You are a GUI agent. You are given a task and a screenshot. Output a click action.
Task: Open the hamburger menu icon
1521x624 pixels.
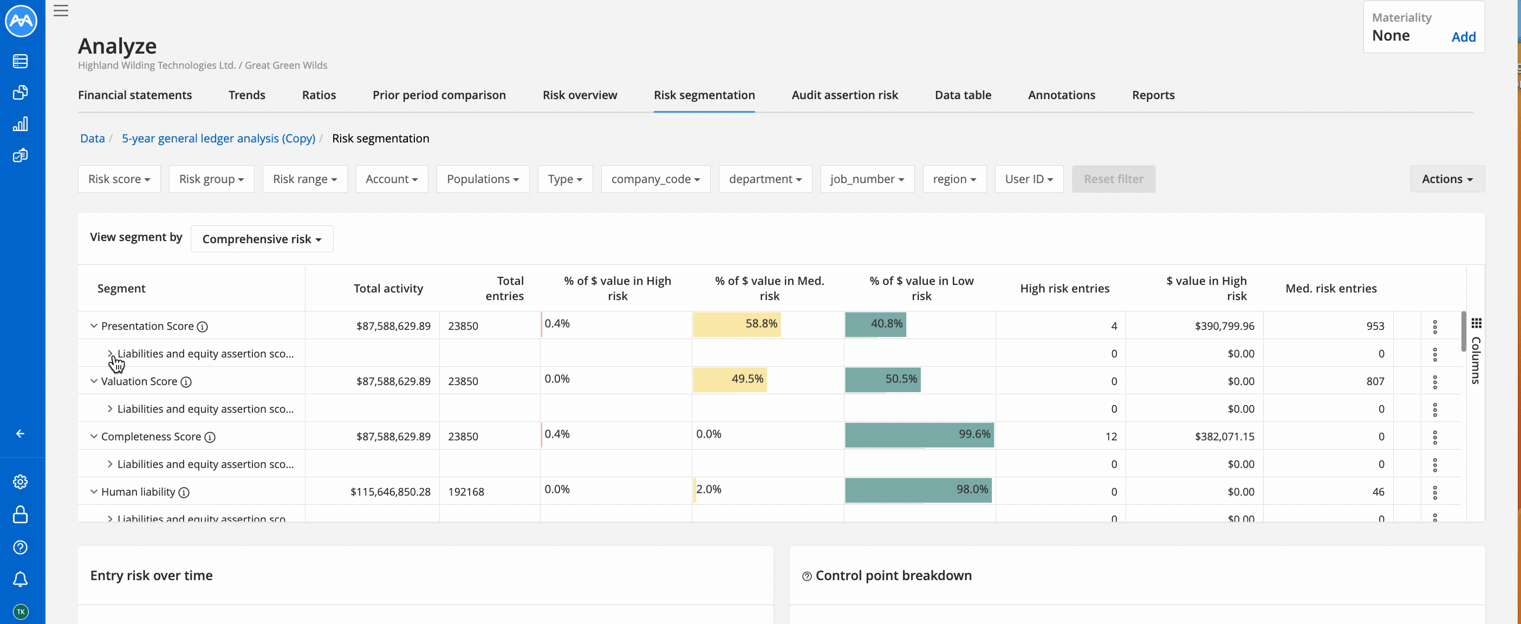[61, 11]
